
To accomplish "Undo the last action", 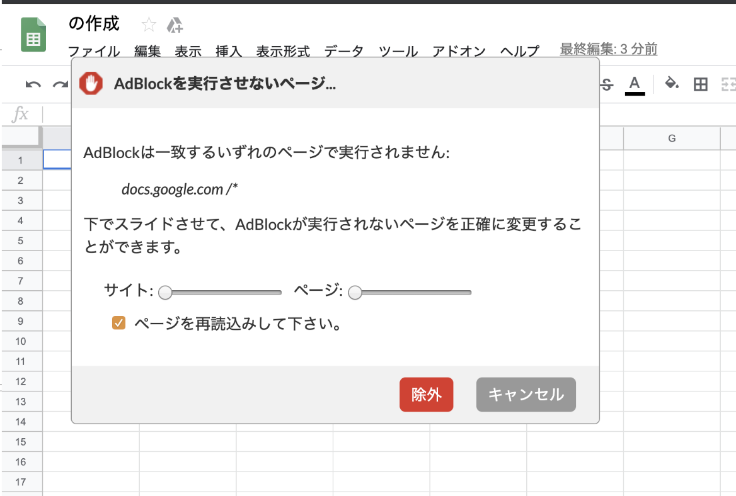I will click(33, 84).
